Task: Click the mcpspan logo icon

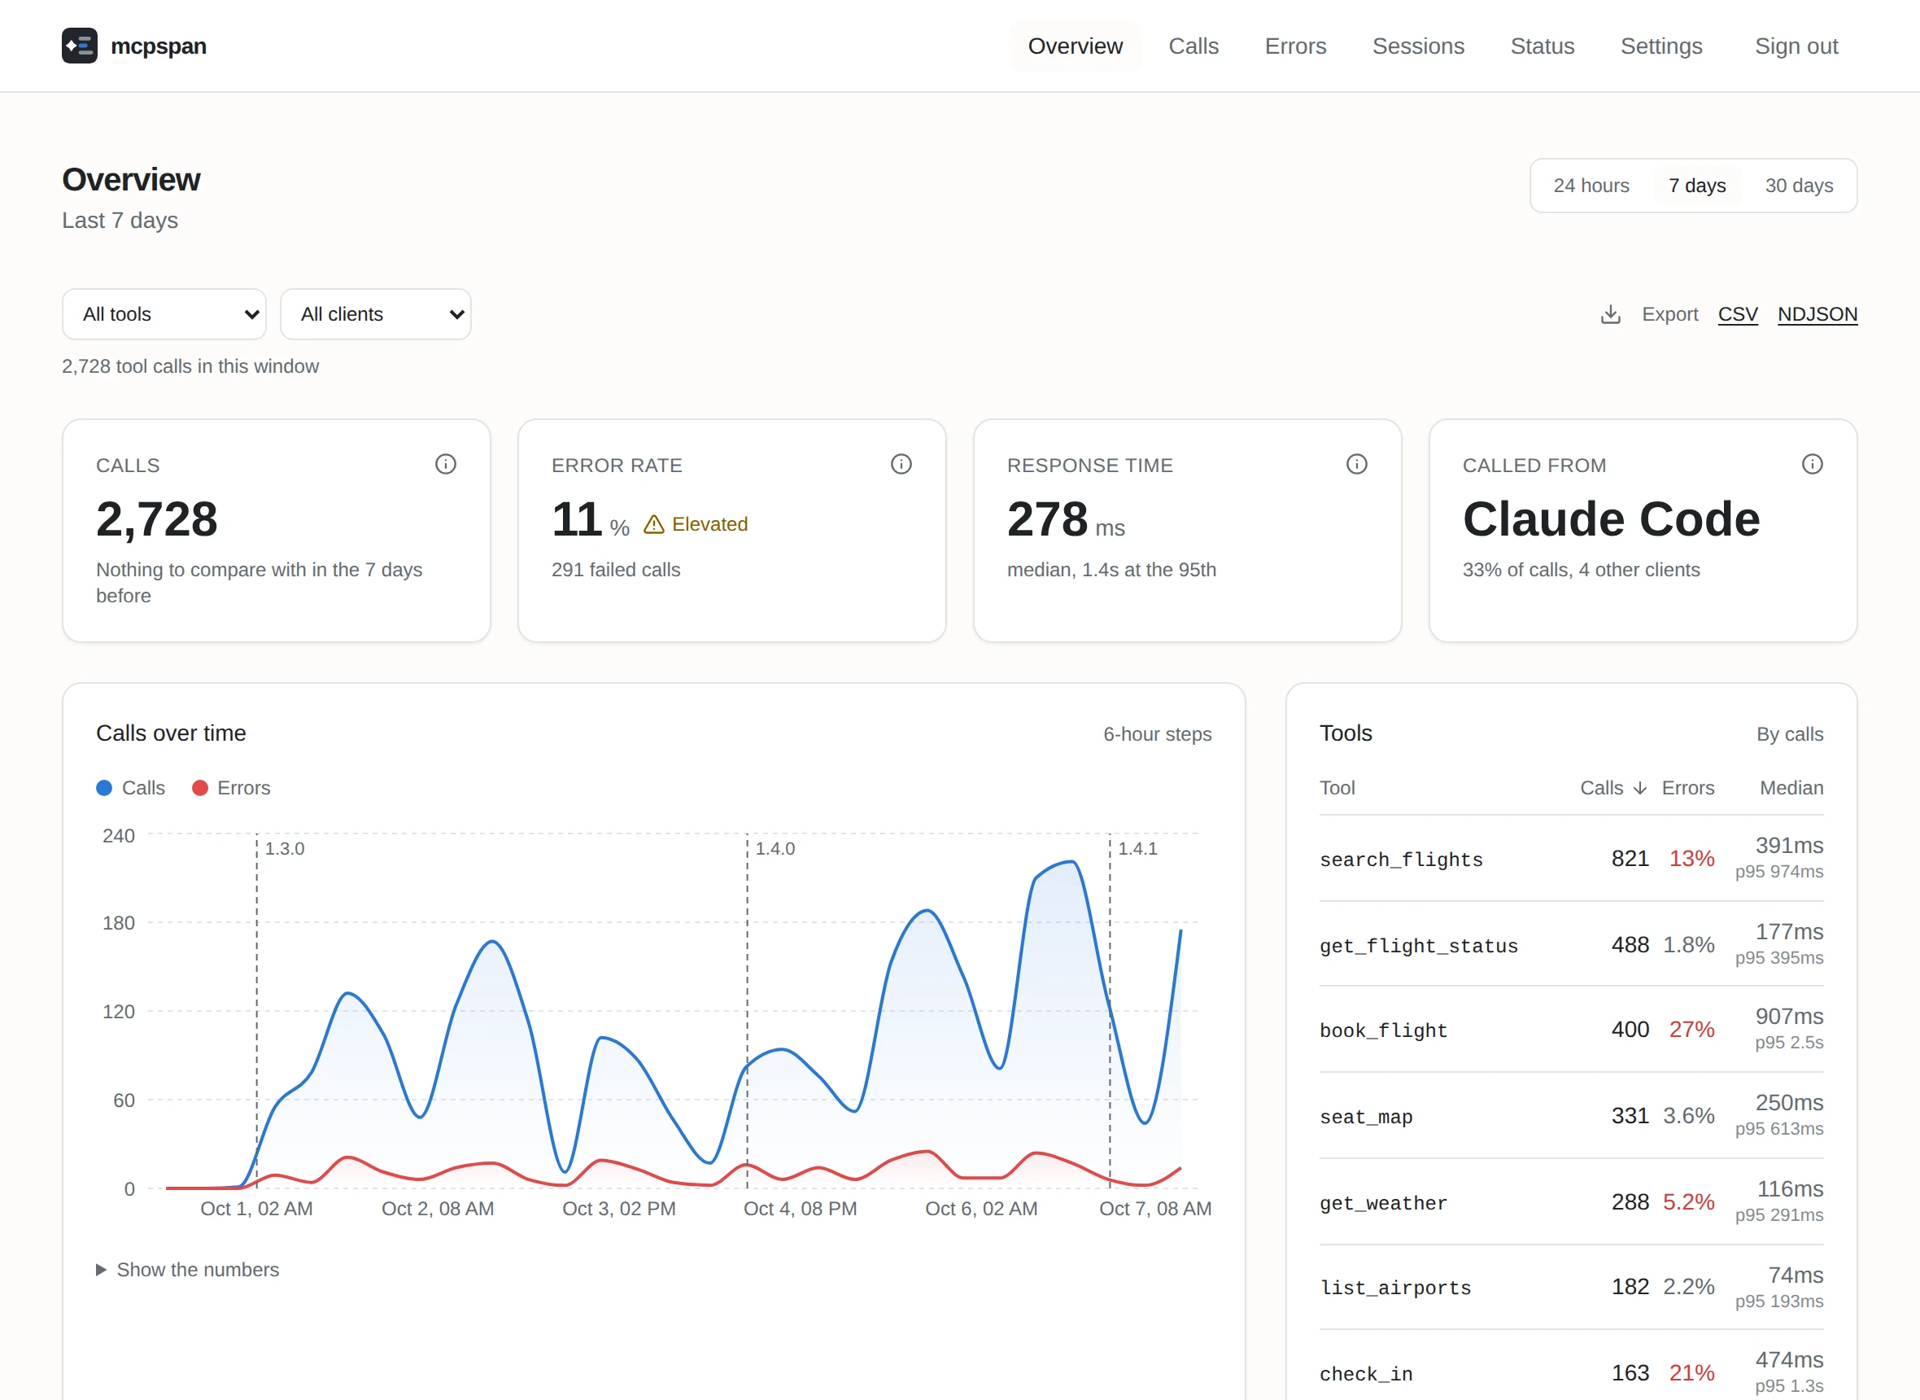Action: pos(80,46)
